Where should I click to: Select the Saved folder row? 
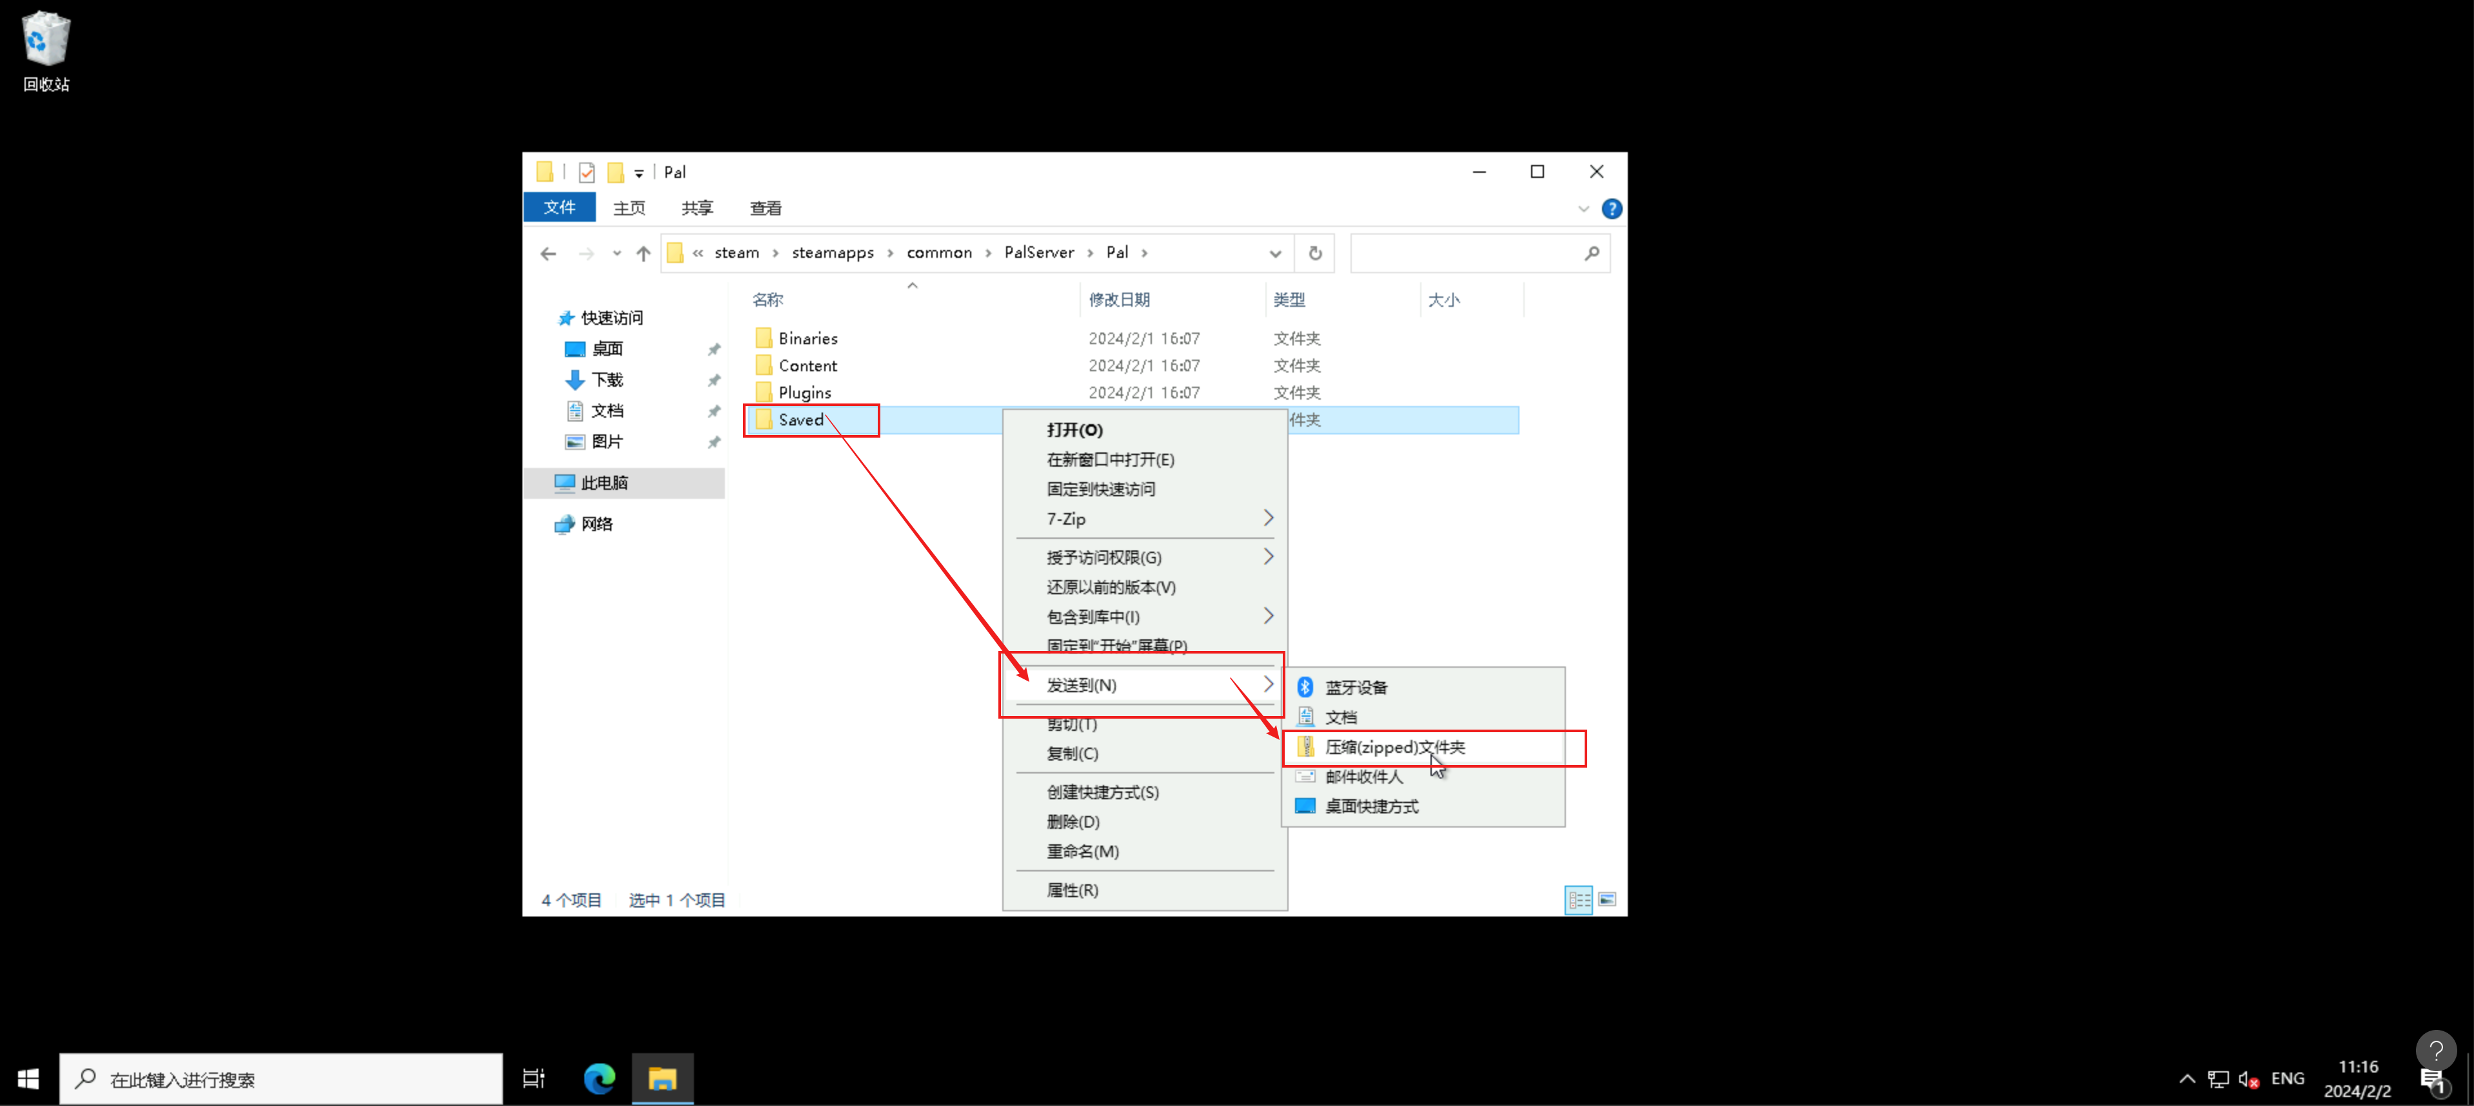pyautogui.click(x=1133, y=420)
